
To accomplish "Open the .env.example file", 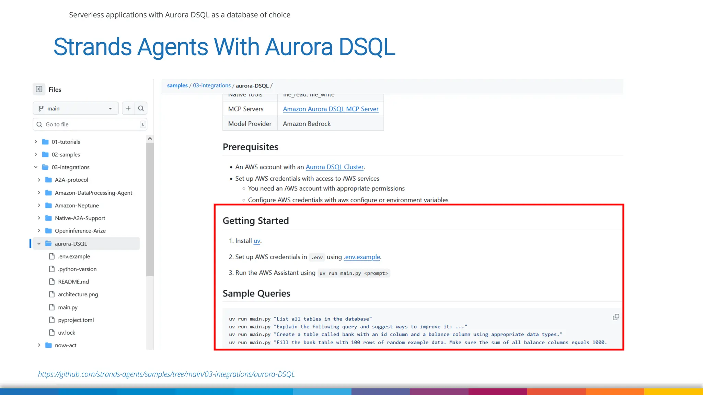I will coord(74,256).
